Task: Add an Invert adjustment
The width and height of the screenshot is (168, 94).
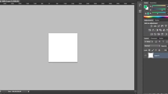Action: pos(151,34)
